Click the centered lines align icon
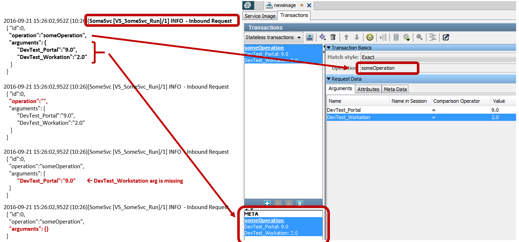 pos(432,37)
